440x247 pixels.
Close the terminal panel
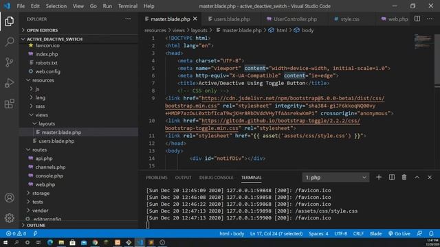[x=430, y=177]
